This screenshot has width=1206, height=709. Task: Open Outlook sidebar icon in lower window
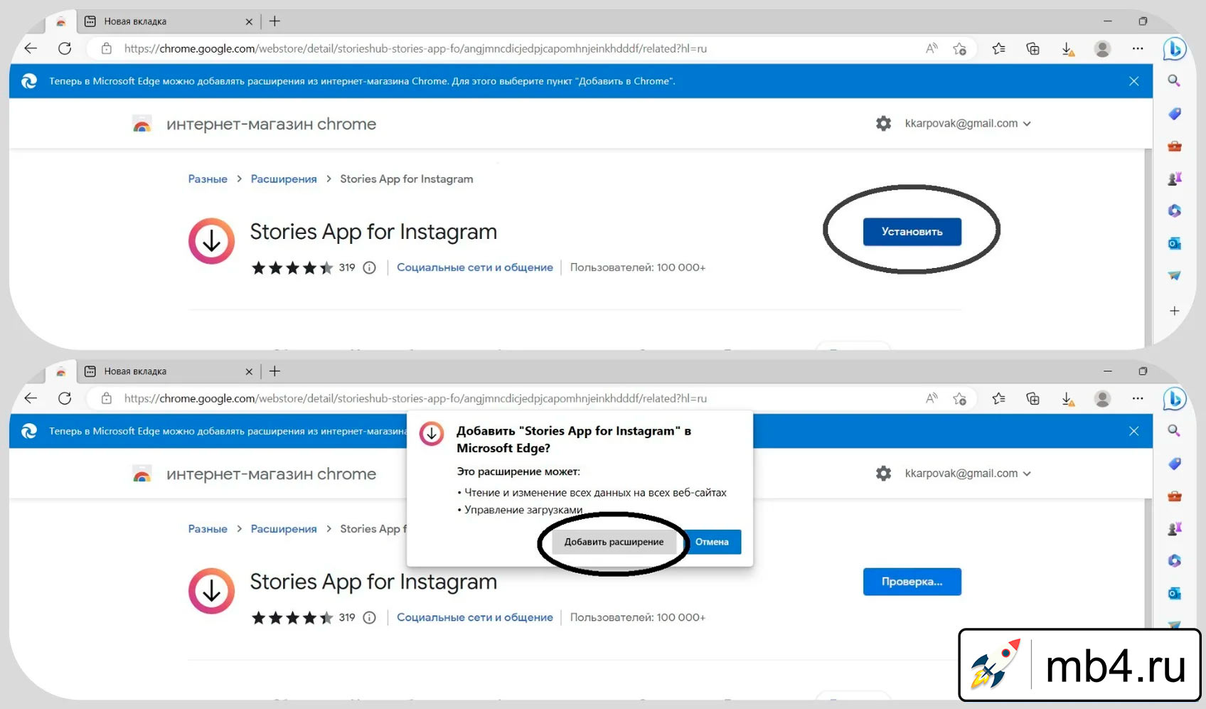[x=1175, y=593]
